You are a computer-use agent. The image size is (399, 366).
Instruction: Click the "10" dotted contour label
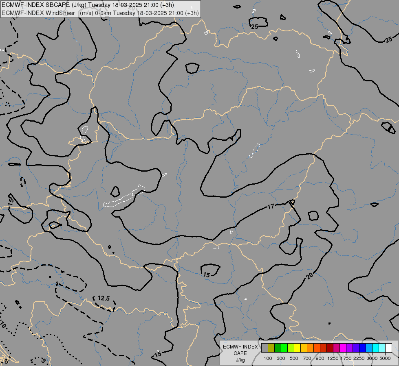coord(3,325)
